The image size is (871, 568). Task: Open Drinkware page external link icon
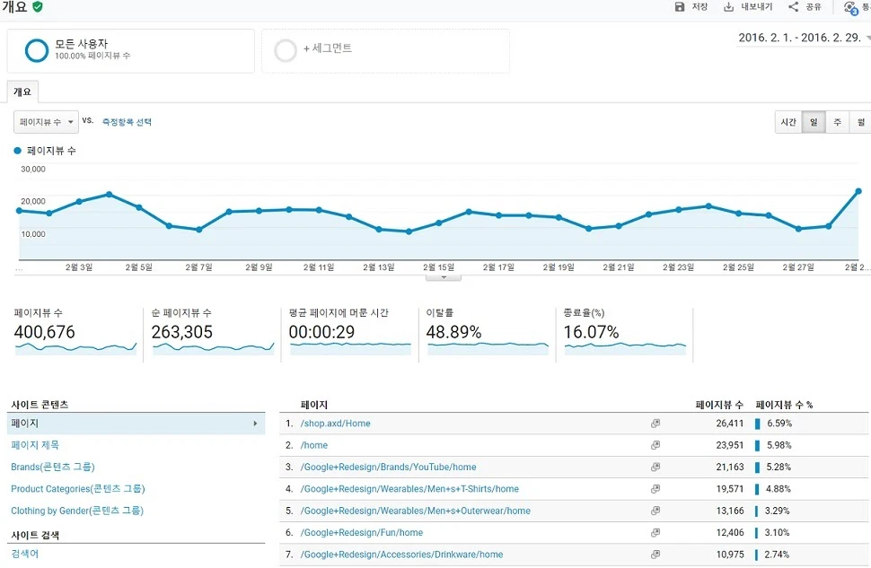[655, 555]
